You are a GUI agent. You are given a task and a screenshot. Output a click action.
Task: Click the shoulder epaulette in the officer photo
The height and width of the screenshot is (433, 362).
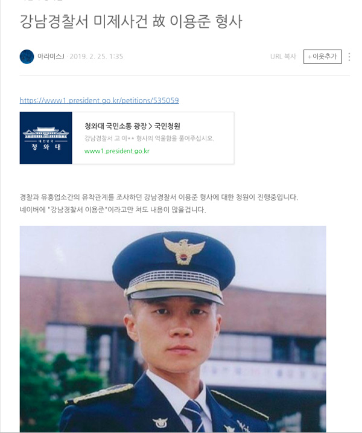coord(99,393)
